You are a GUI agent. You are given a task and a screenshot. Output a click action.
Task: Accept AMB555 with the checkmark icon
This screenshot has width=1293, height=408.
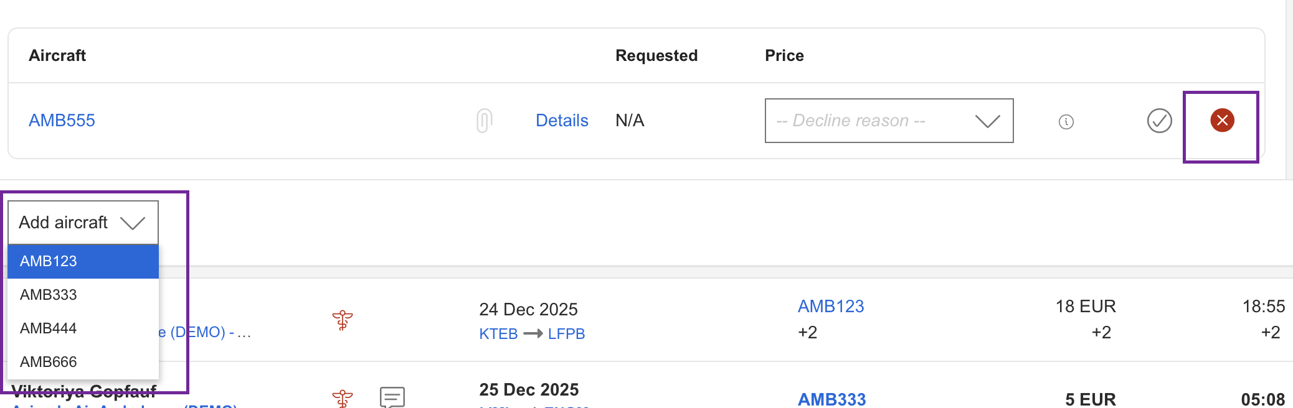pyautogui.click(x=1159, y=121)
